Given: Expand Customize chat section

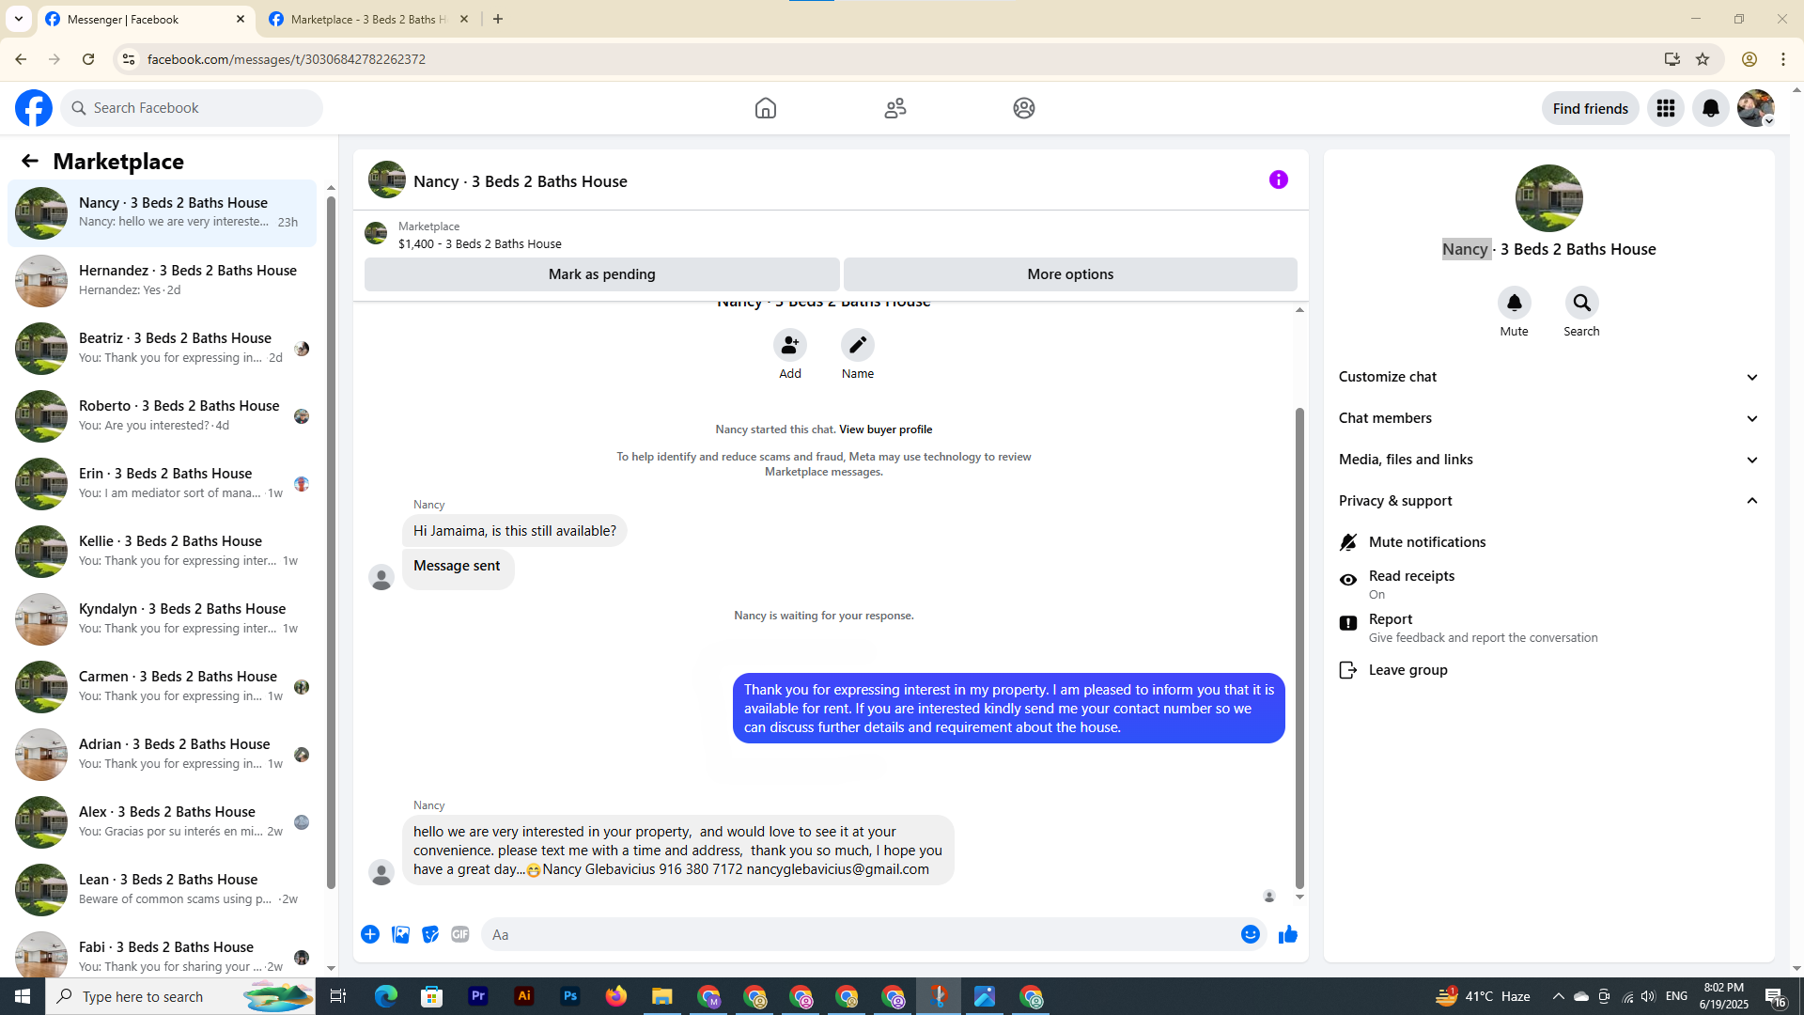Looking at the screenshot, I should click(x=1548, y=377).
